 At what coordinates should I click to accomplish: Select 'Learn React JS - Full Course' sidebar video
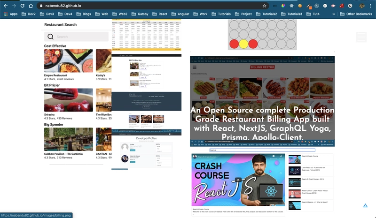tap(311, 171)
